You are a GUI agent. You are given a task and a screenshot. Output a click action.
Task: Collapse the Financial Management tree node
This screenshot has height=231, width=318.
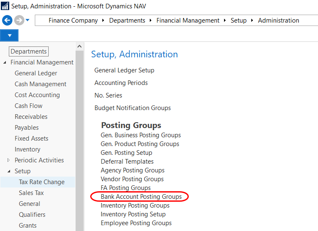pyautogui.click(x=5, y=62)
